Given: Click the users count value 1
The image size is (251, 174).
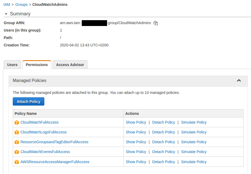Looking at the screenshot, I should pyautogui.click(x=61, y=31).
